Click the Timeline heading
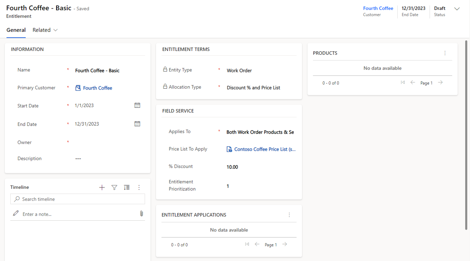470x261 pixels. coord(19,187)
